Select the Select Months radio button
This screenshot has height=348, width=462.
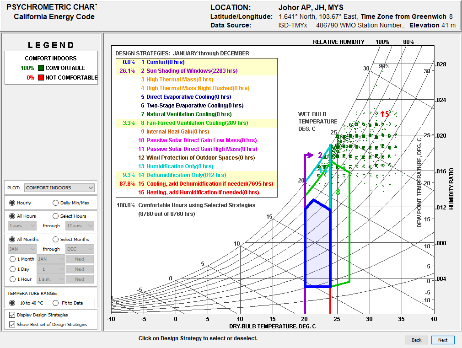tap(55, 239)
